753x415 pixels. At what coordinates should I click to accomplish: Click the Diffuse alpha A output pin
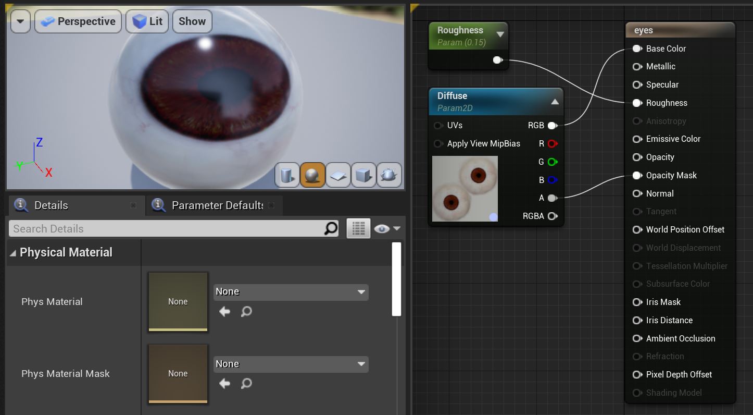tap(553, 198)
